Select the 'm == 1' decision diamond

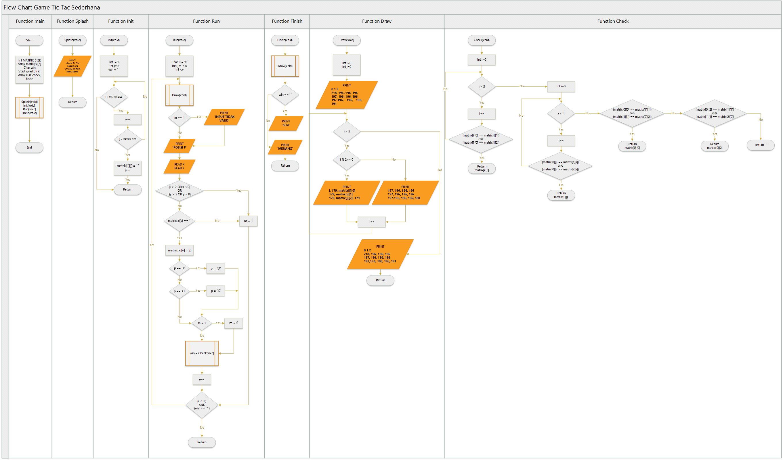pos(179,118)
